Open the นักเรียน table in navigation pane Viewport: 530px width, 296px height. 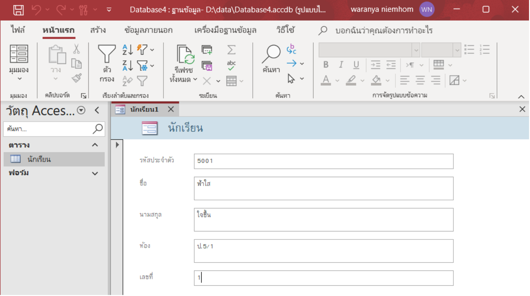(39, 159)
